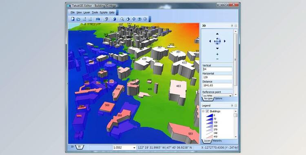This screenshot has height=155, width=306.
Task: Click the longitude latitude status text
Action: click(x=165, y=148)
